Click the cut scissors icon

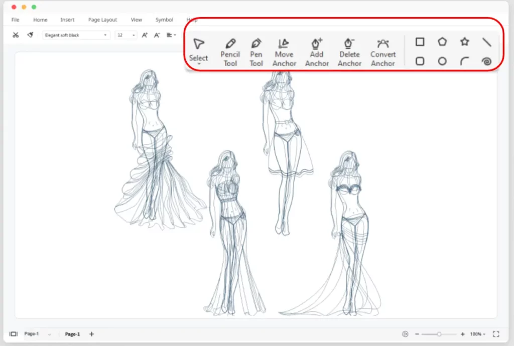tap(16, 35)
